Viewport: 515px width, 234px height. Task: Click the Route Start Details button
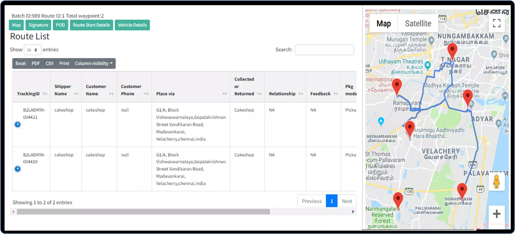91,25
